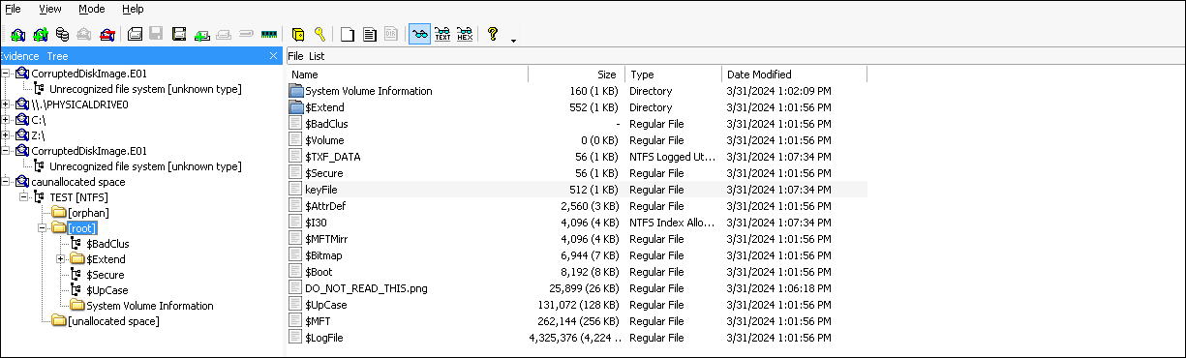Click the Export File Hash List icon
The image size is (1186, 358).
tap(369, 35)
